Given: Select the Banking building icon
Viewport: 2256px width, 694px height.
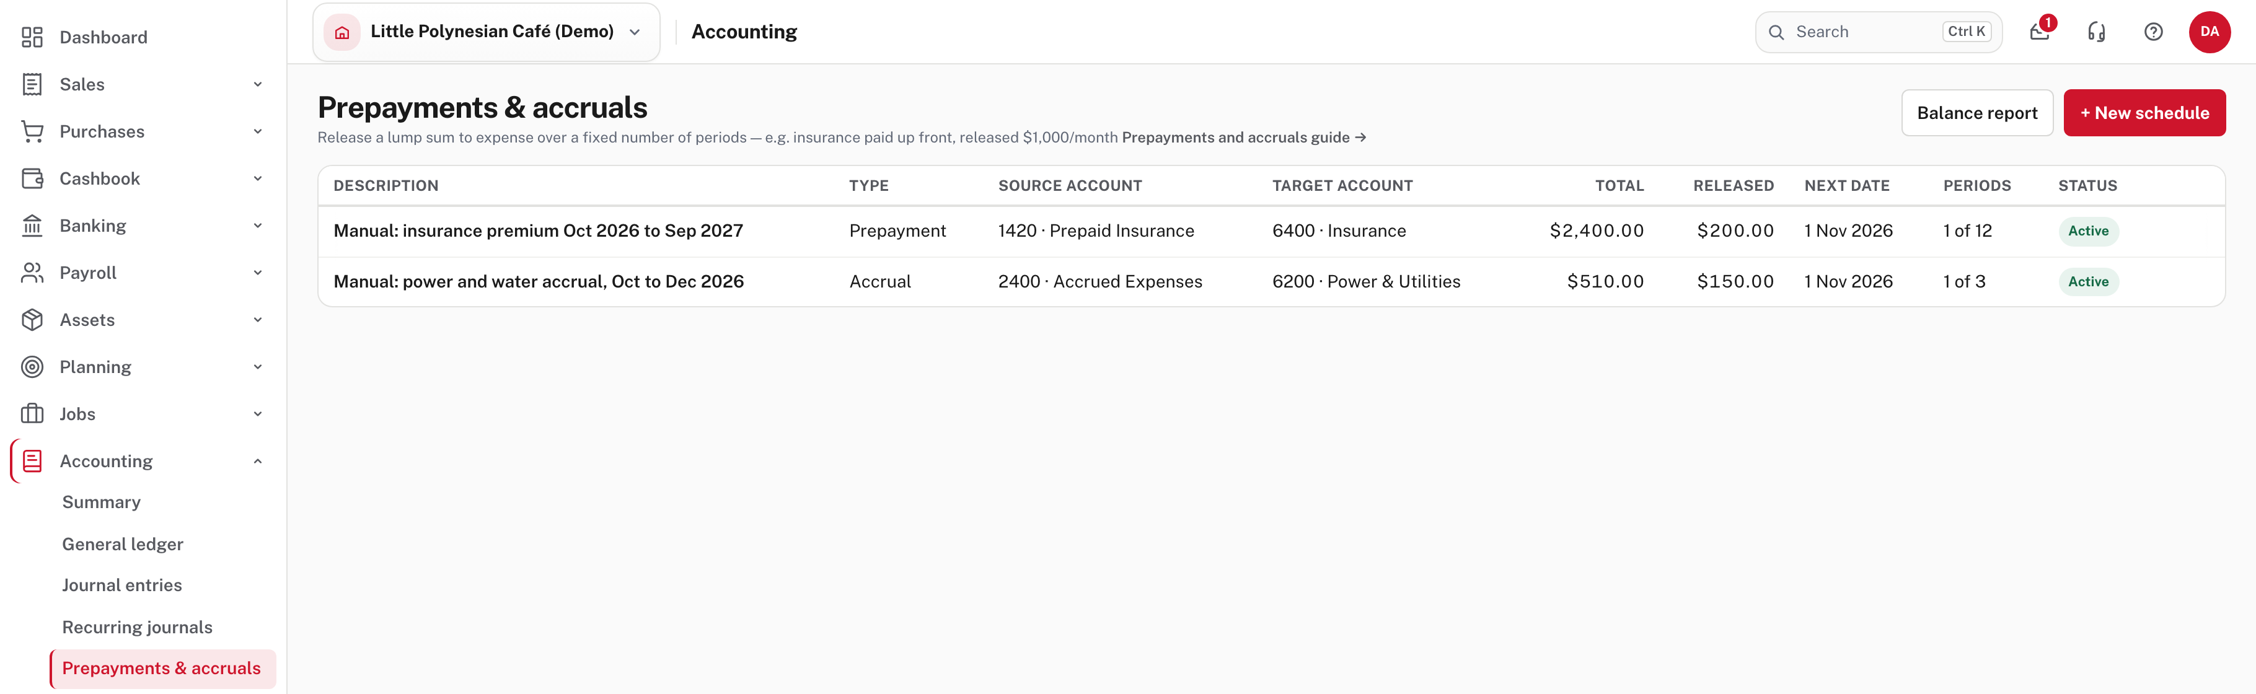Looking at the screenshot, I should 32,226.
